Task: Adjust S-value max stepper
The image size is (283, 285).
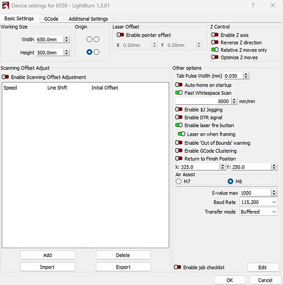Action: coord(274,193)
